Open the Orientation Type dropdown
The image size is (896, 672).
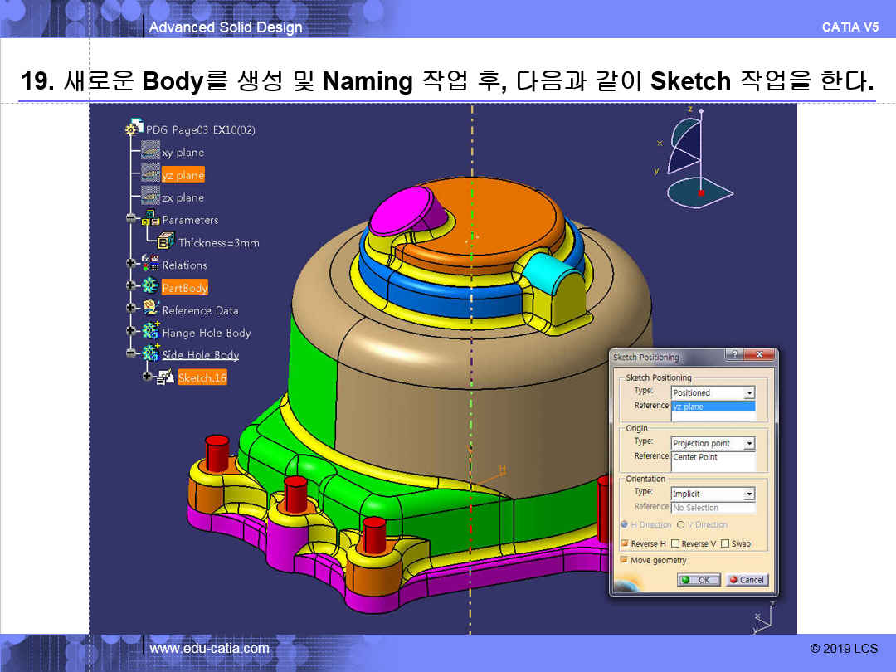click(749, 494)
